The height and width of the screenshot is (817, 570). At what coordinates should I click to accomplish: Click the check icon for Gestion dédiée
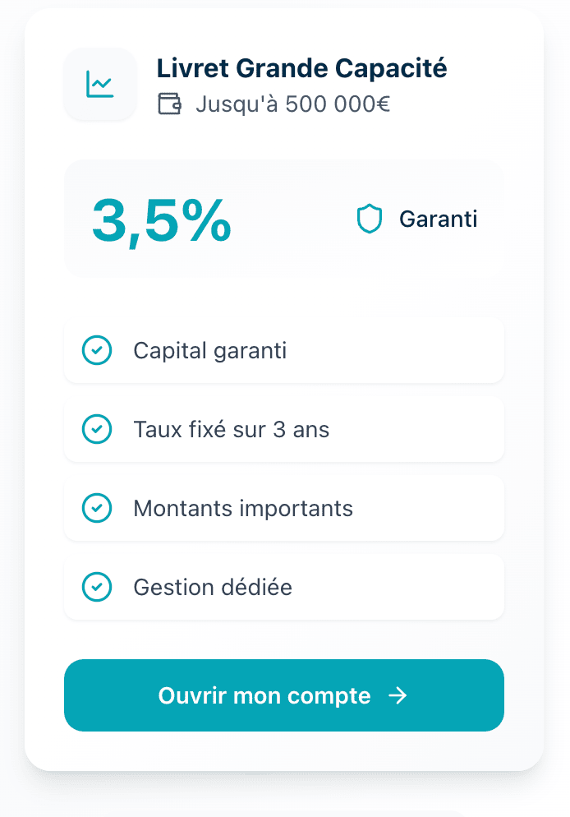(x=97, y=587)
